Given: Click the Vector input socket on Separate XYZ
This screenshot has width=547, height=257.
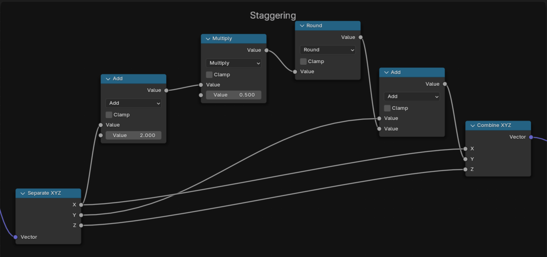Looking at the screenshot, I should (15, 237).
